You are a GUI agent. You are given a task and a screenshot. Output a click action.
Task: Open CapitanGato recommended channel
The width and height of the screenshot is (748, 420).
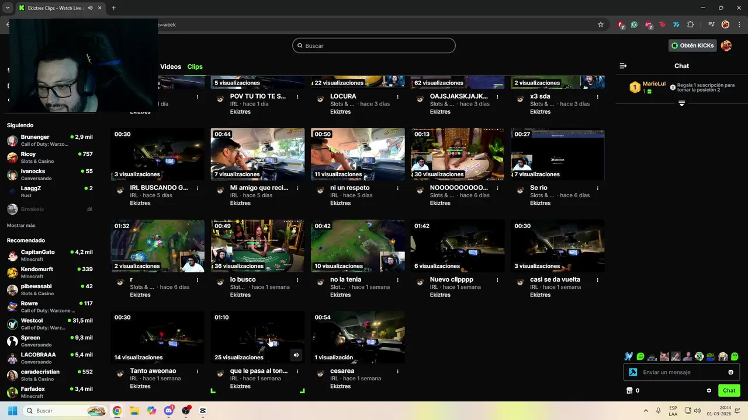[x=50, y=256]
